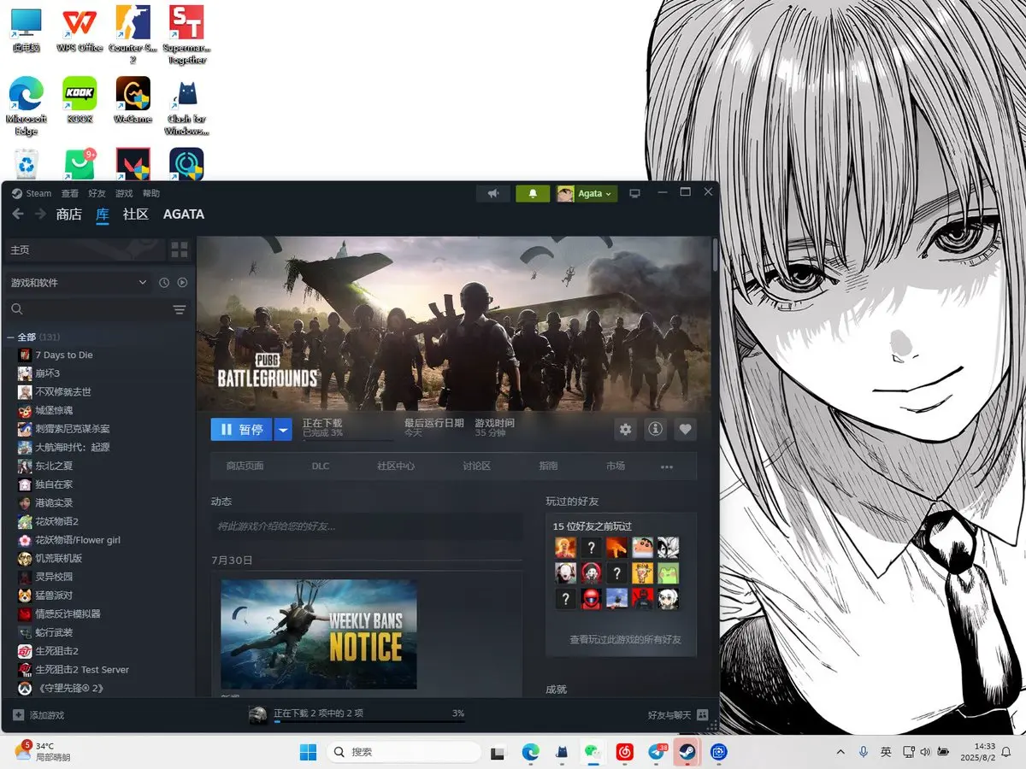Click 添加游戏 at bottom left
Viewport: 1026px width, 769px height.
(x=38, y=715)
